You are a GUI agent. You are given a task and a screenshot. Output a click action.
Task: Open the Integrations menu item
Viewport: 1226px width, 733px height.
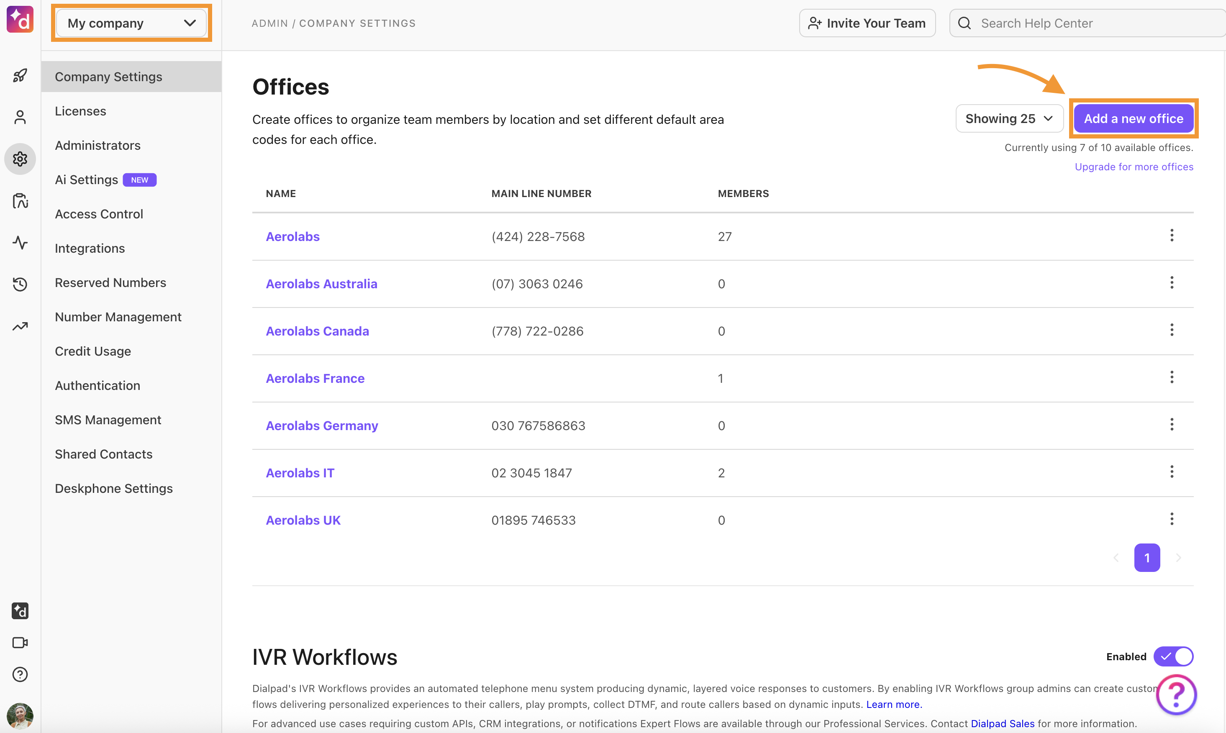click(131, 249)
